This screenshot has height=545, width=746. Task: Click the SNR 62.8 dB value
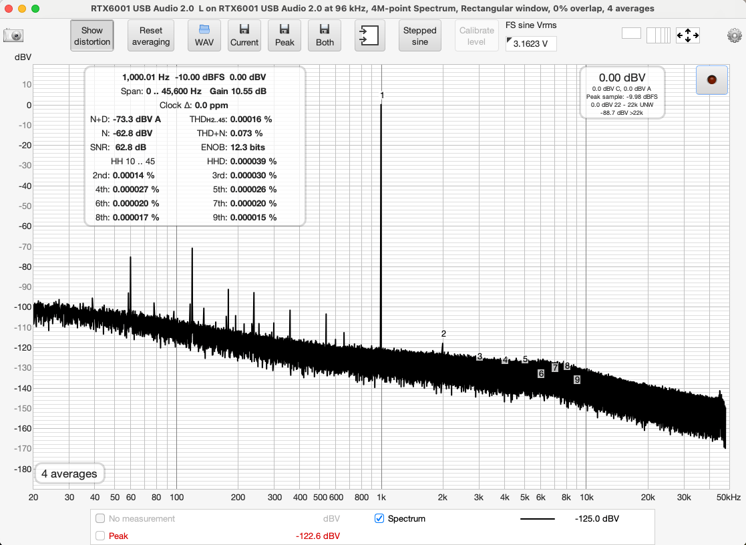(x=130, y=147)
